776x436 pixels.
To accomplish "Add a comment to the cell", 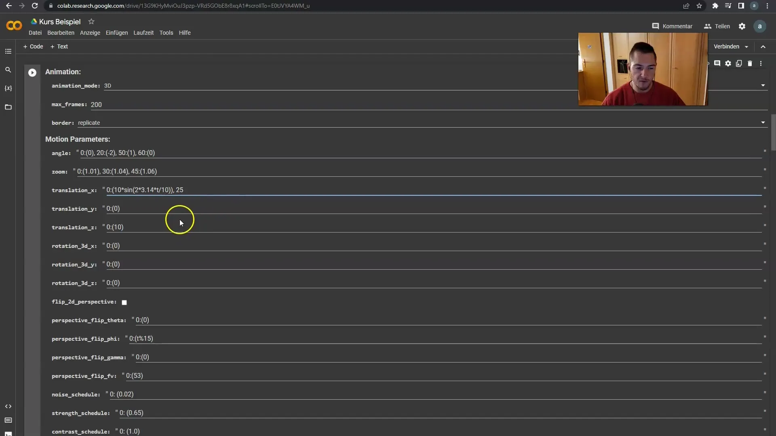I will 717,63.
